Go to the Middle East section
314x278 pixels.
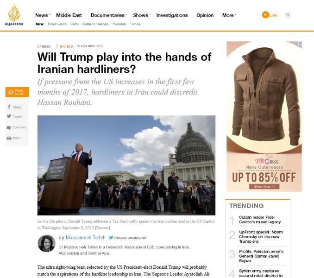coord(69,15)
